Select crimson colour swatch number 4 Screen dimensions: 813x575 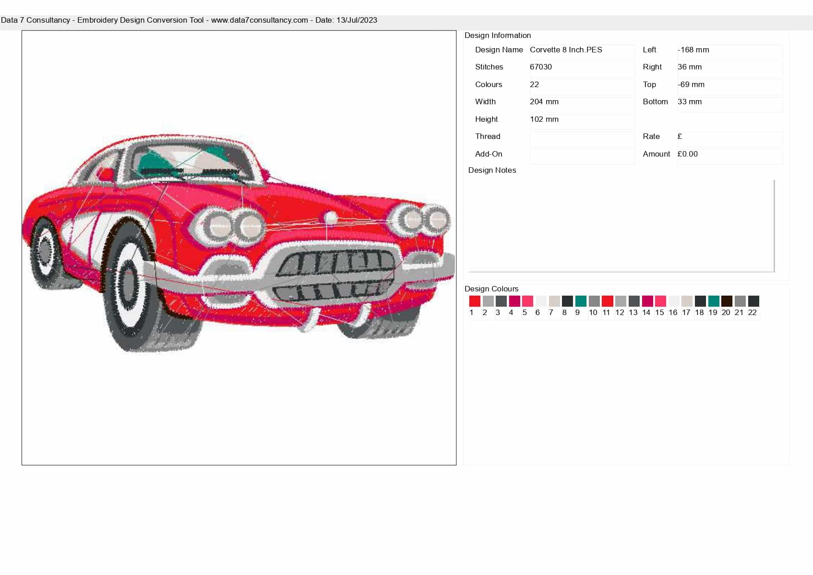point(514,301)
